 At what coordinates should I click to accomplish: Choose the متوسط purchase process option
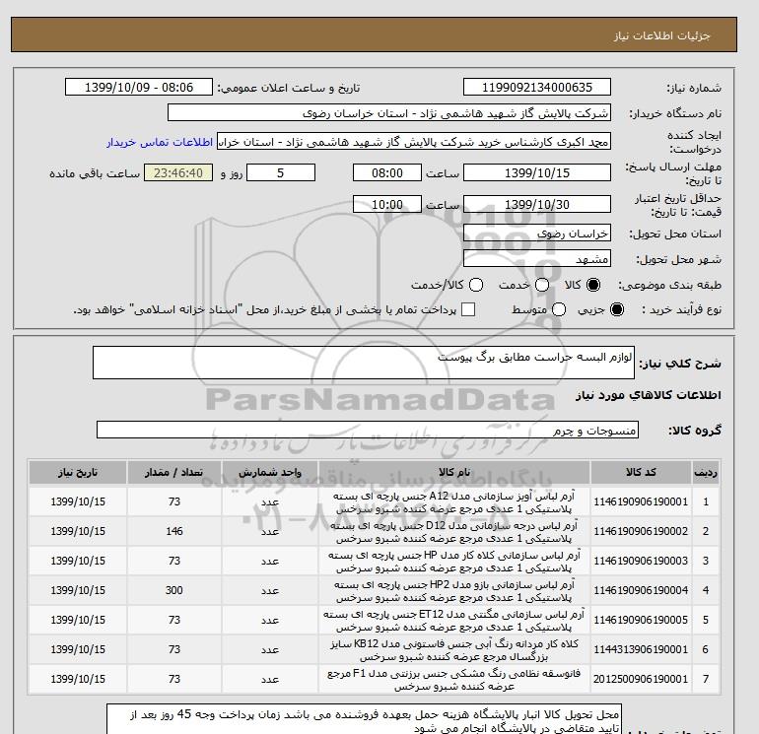coord(559,309)
